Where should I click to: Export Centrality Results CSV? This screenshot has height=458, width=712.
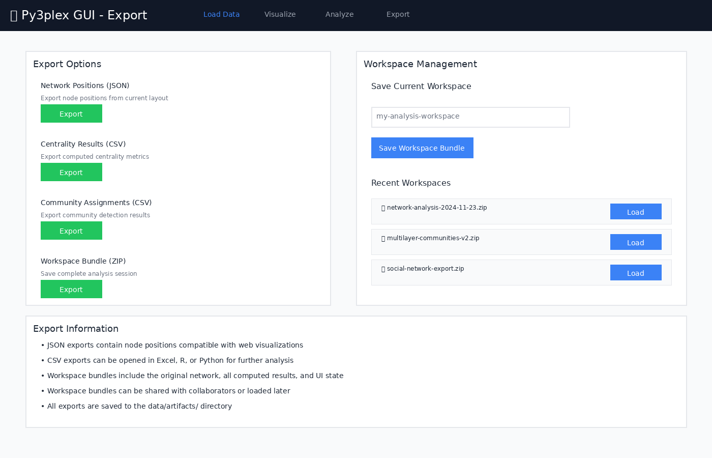pyautogui.click(x=71, y=172)
